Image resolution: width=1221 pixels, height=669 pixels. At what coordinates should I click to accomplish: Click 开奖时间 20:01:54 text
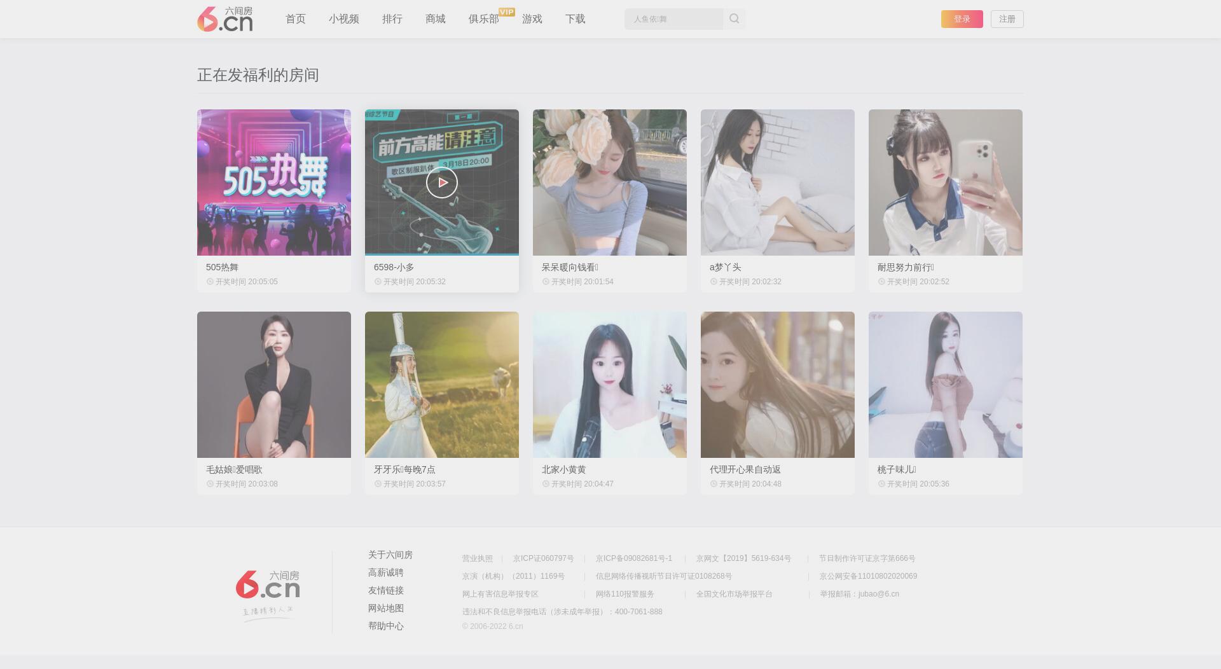[x=583, y=282]
